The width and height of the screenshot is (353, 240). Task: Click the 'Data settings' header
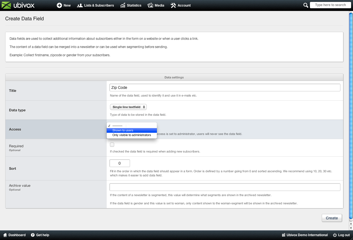(x=174, y=77)
